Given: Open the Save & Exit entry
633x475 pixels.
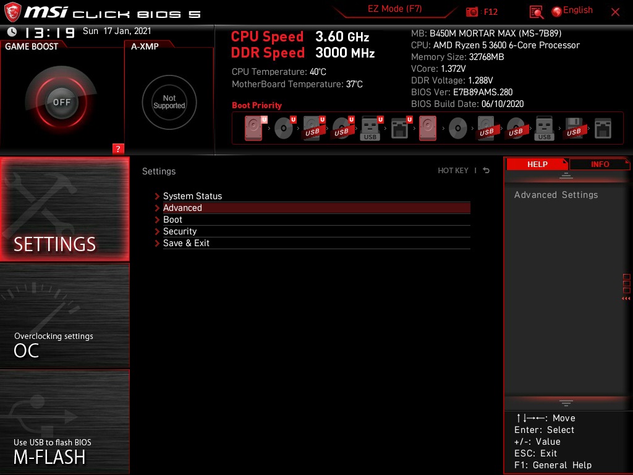Looking at the screenshot, I should [316, 242].
